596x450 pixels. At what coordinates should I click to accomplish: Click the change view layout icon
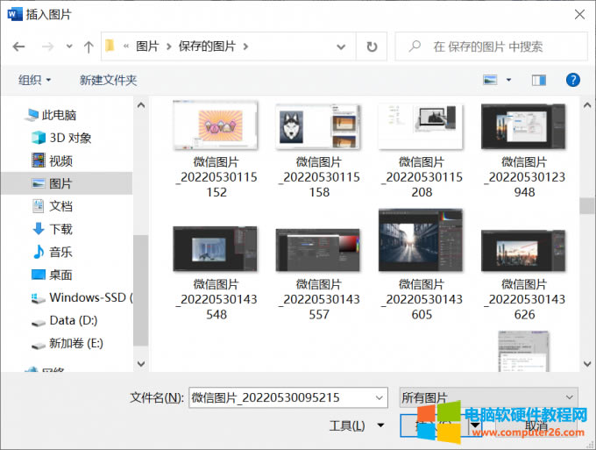pos(491,80)
